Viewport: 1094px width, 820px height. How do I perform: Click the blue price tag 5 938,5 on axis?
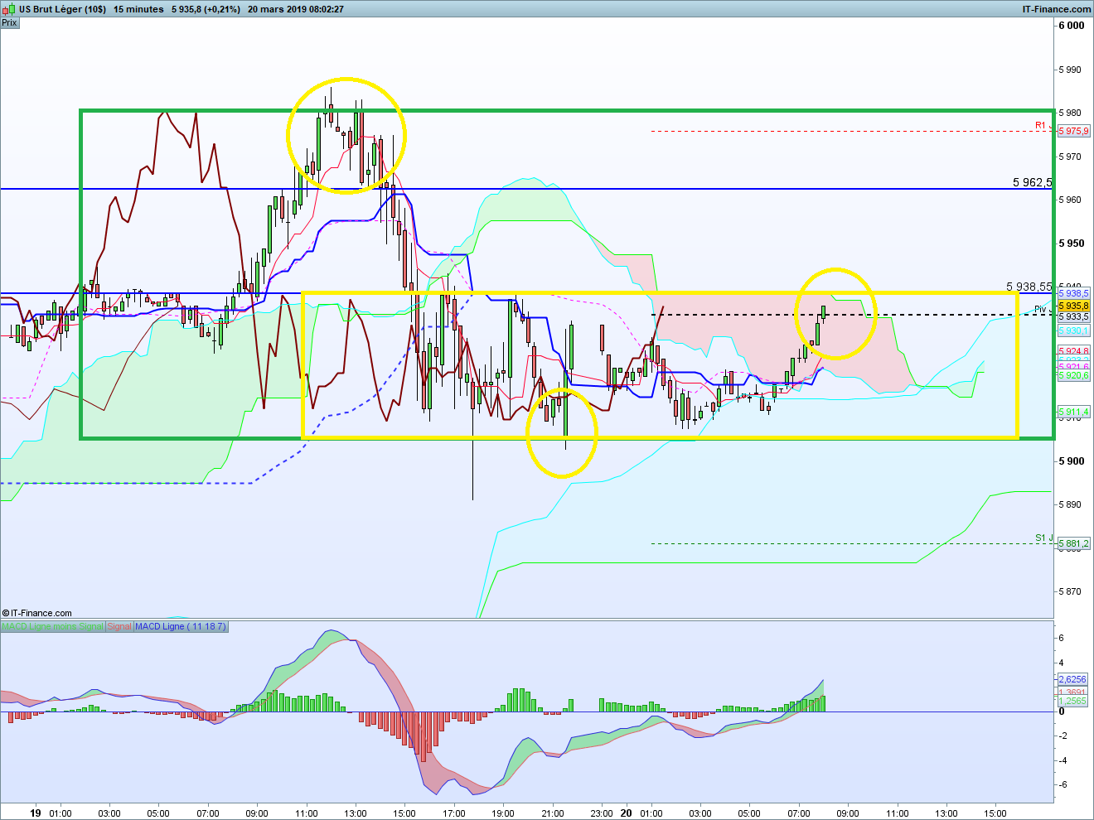[1074, 293]
